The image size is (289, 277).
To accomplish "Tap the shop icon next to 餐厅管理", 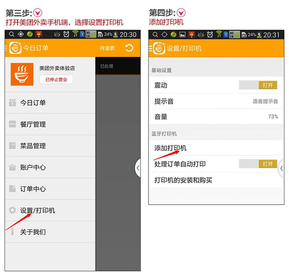I will (x=12, y=124).
